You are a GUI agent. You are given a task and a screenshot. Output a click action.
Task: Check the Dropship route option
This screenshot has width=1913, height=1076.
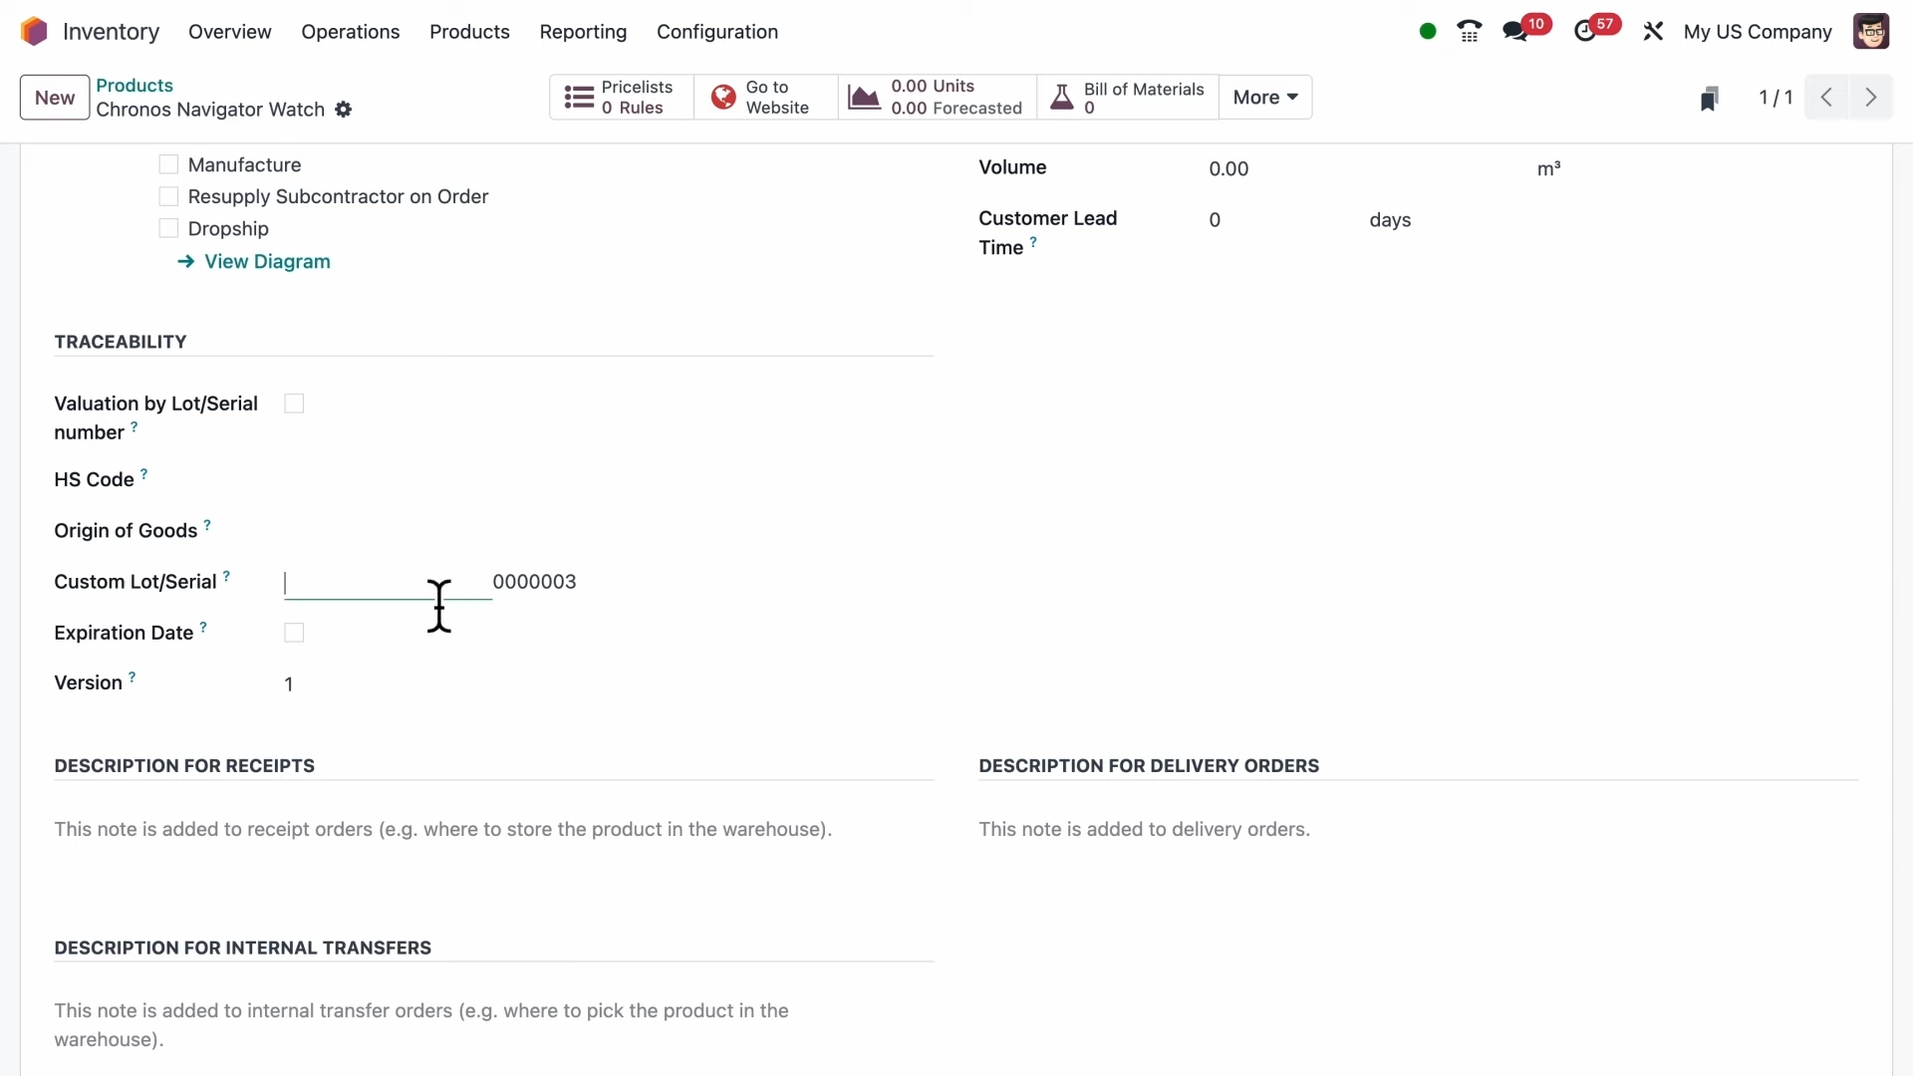click(168, 228)
